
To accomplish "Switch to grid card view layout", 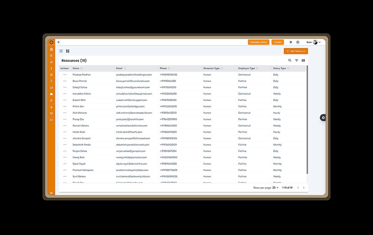I will click(x=68, y=51).
